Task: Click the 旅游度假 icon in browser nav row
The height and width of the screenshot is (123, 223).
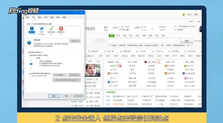Action: (169, 51)
